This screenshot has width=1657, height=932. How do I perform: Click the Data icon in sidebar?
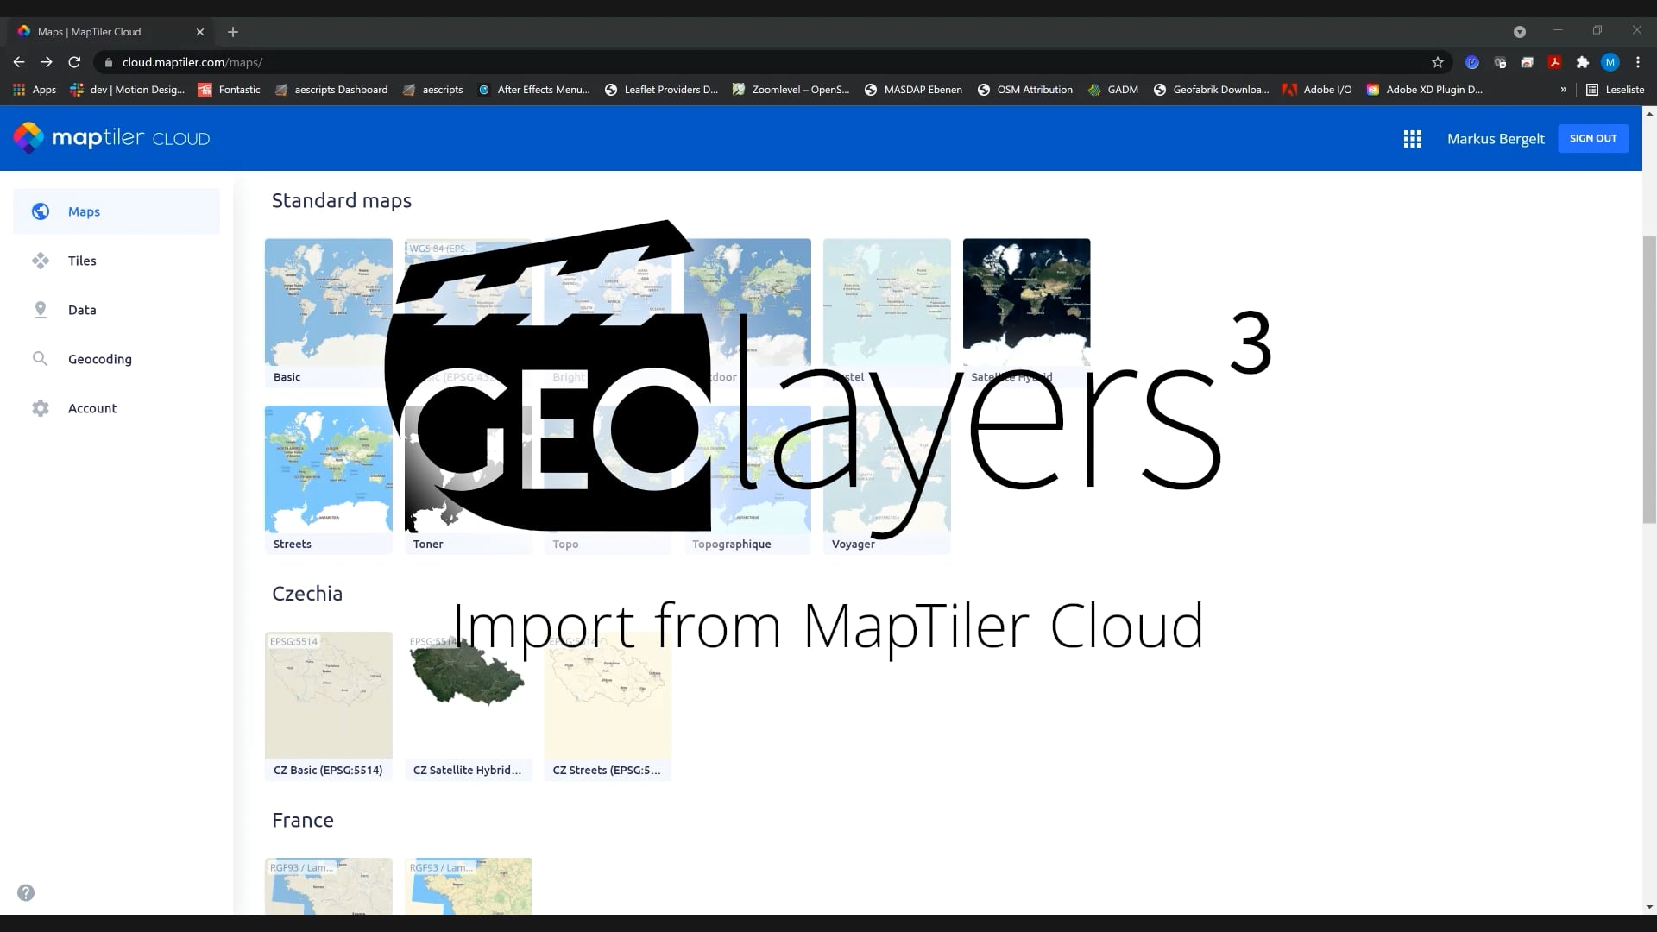coord(40,310)
